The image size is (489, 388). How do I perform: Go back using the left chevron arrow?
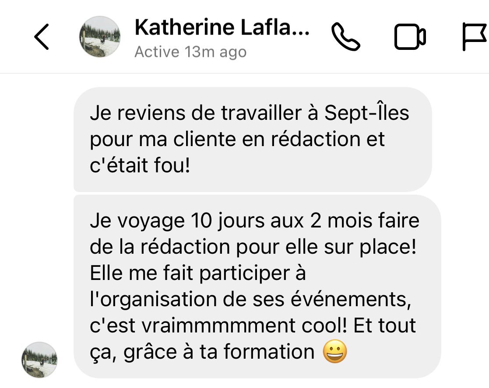point(42,37)
